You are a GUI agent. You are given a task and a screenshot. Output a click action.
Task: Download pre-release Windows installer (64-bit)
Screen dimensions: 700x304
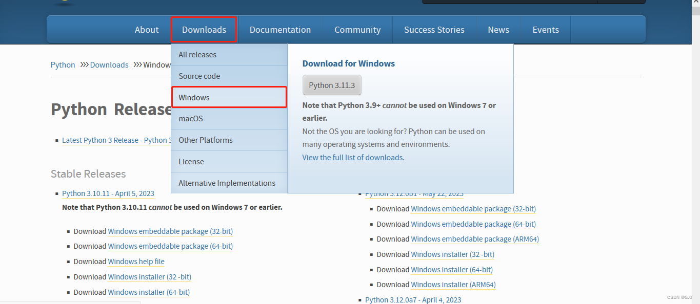(x=452, y=270)
